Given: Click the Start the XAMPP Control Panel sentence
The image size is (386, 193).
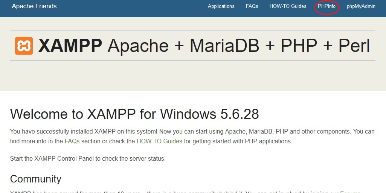Looking at the screenshot, I should coord(87,158).
